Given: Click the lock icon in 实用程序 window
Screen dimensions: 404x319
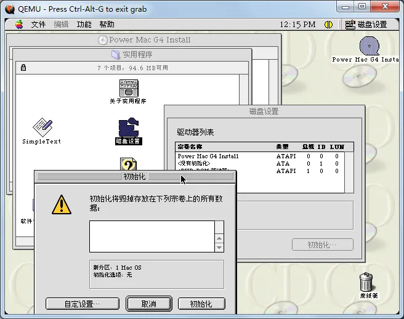Looking at the screenshot, I should click(x=23, y=68).
